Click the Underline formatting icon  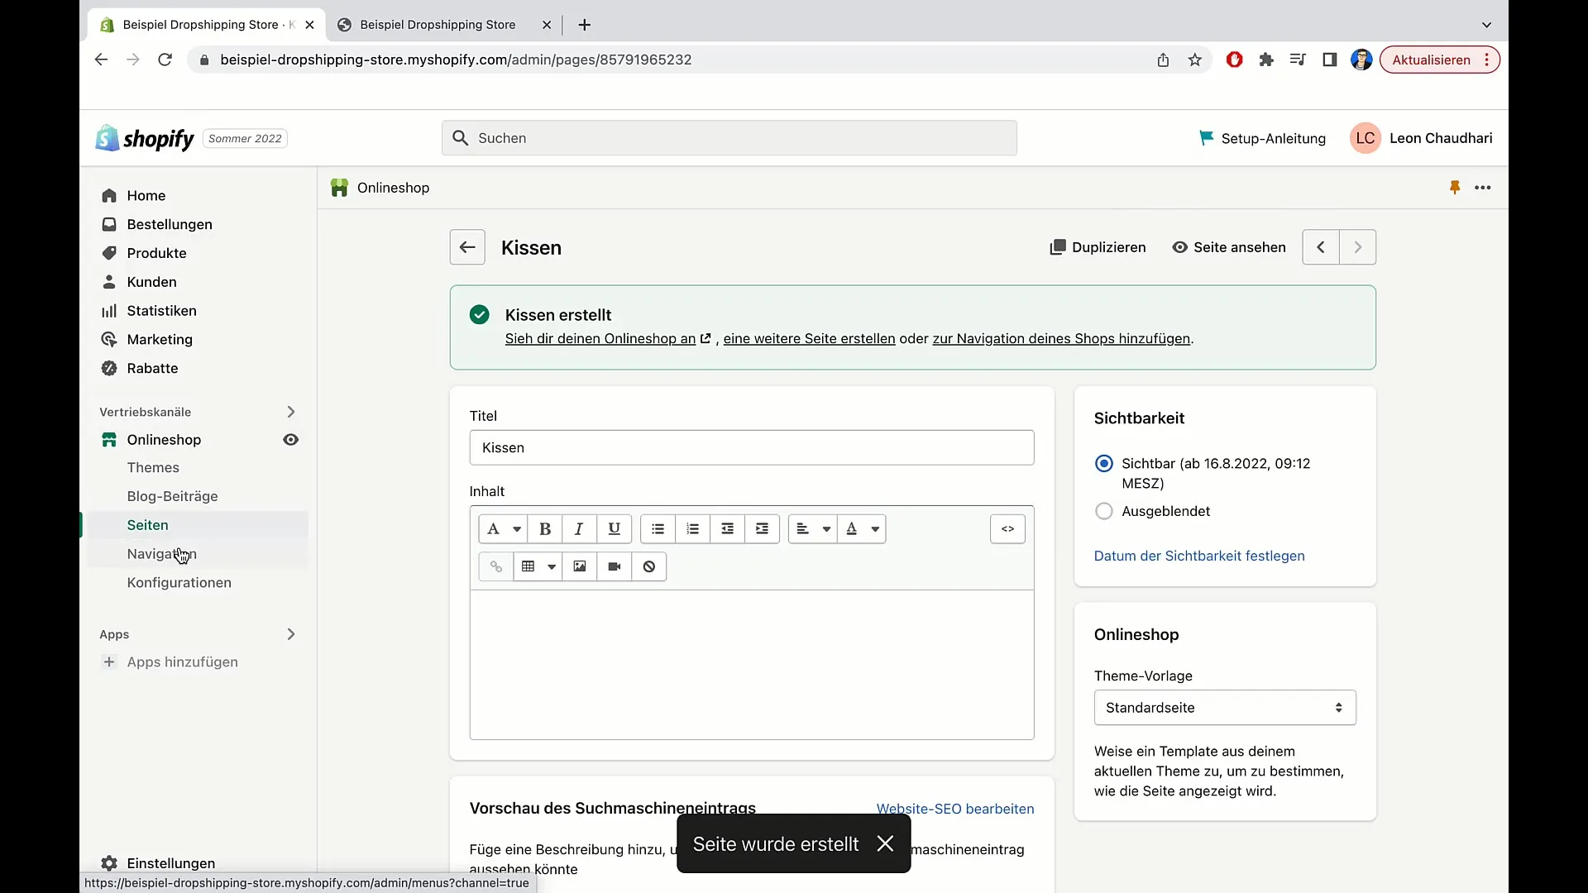[613, 529]
